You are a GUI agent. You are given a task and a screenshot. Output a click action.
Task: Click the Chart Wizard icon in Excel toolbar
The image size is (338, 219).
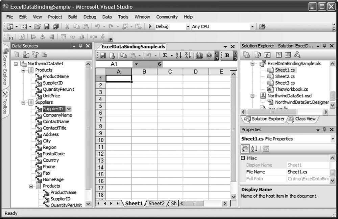199,56
